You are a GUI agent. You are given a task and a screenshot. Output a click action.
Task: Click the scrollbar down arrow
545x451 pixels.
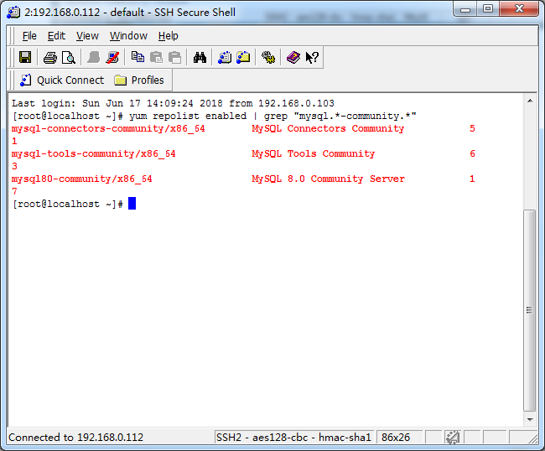pyautogui.click(x=530, y=420)
